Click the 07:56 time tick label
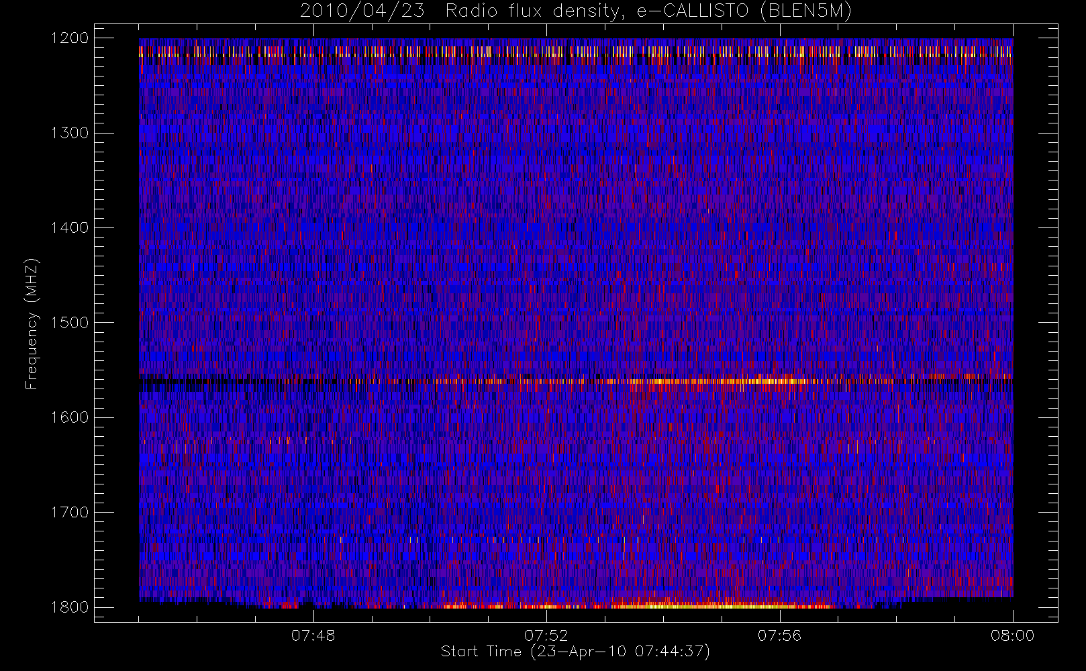This screenshot has height=671, width=1086. point(779,635)
